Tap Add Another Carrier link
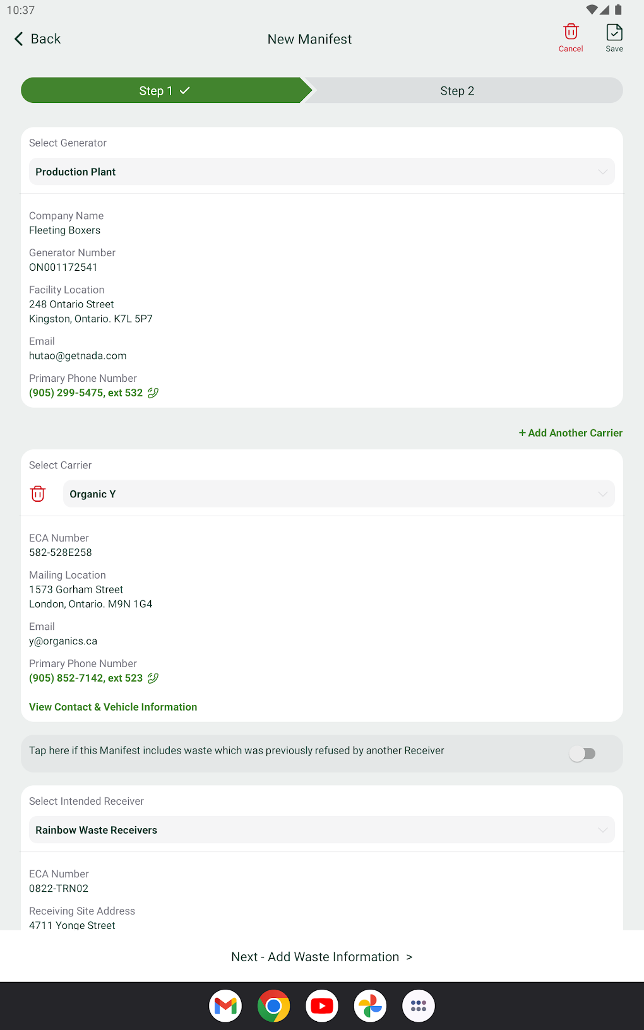Viewport: 644px width, 1030px height. [571, 433]
